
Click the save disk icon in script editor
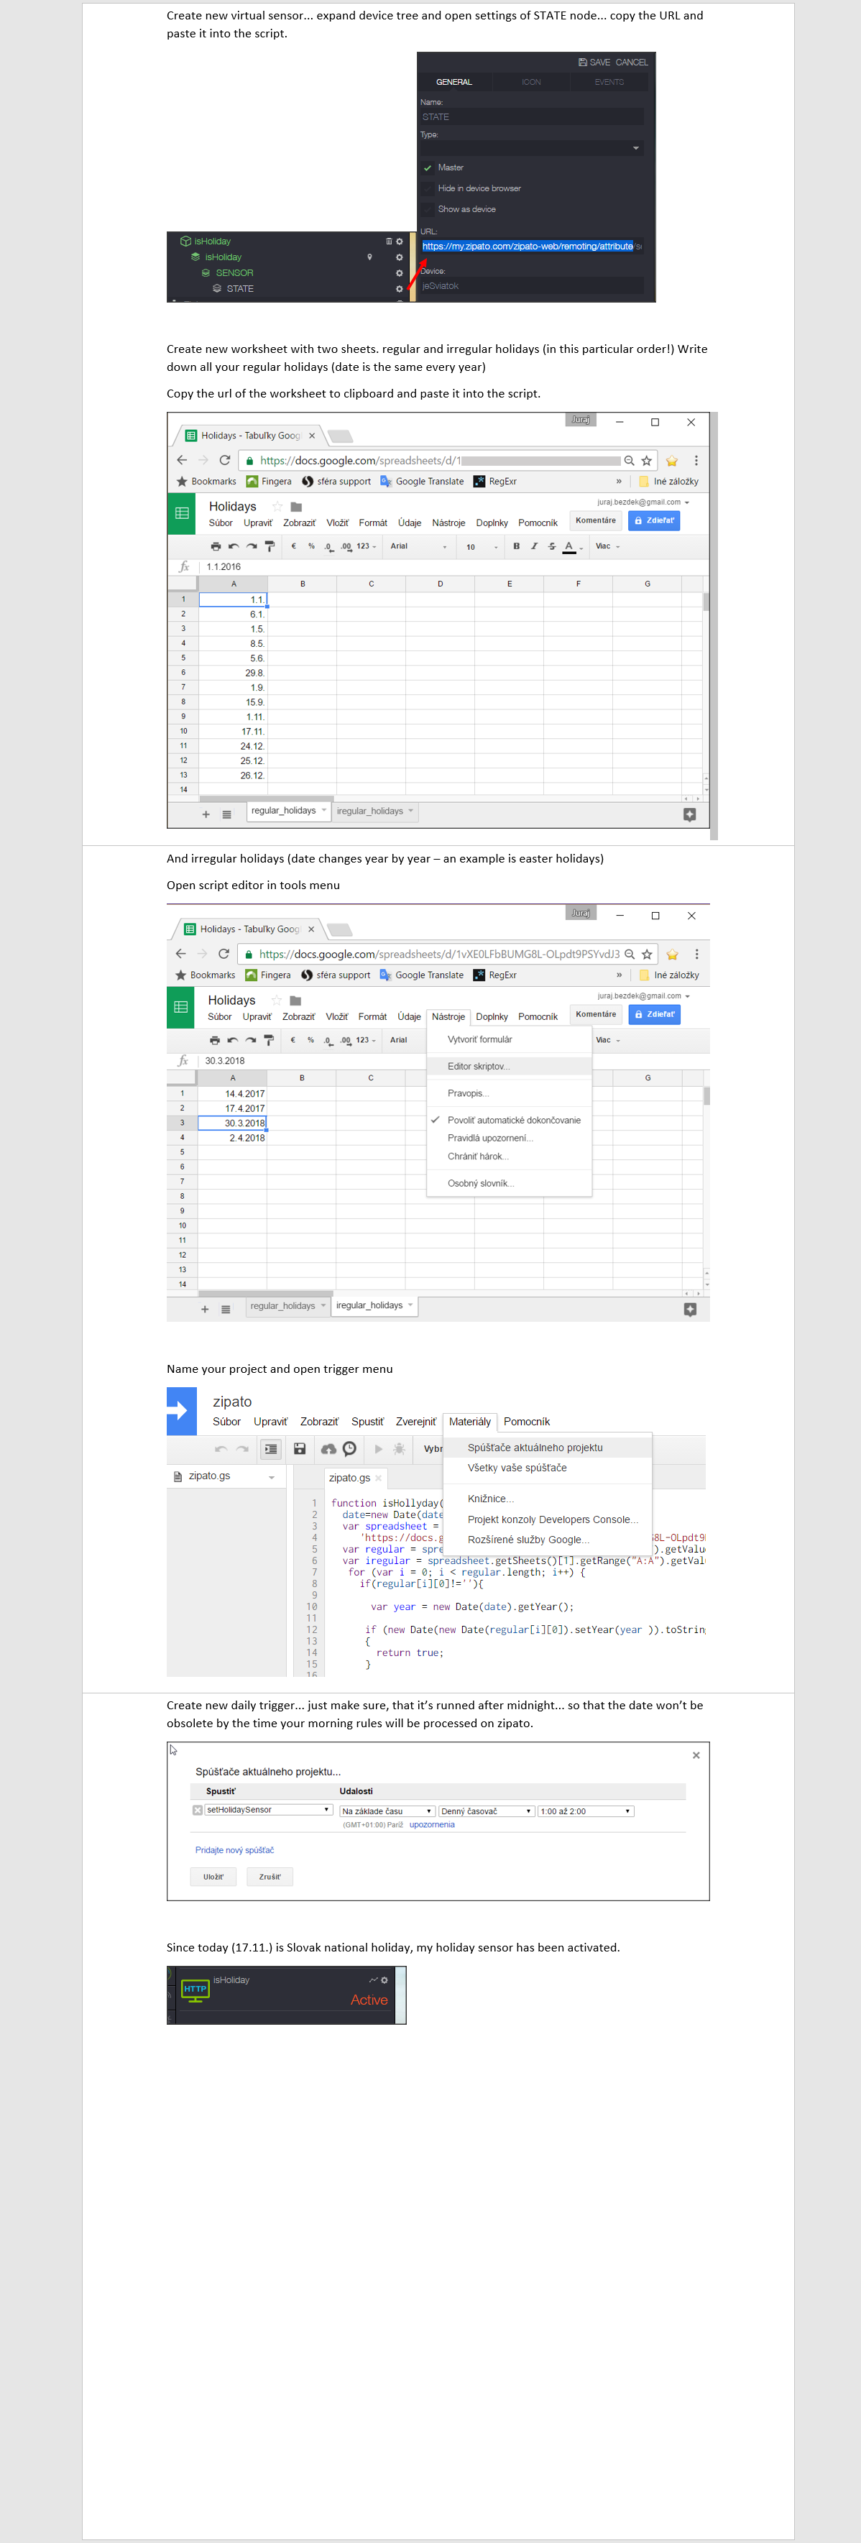[299, 1448]
